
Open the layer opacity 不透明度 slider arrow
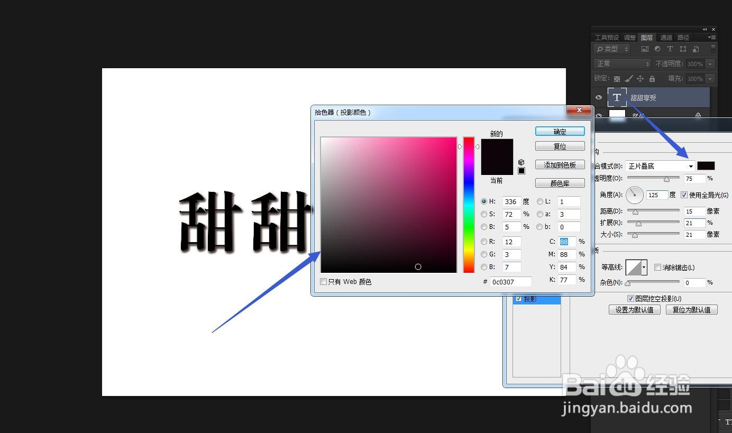[x=710, y=64]
